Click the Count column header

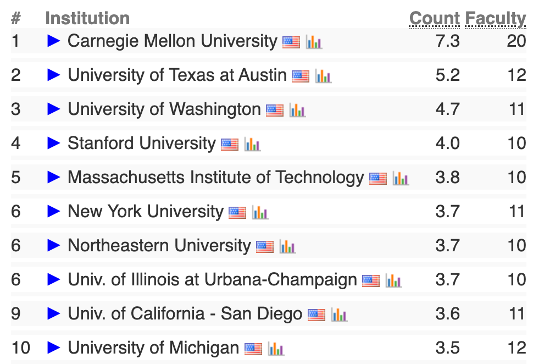click(x=435, y=19)
